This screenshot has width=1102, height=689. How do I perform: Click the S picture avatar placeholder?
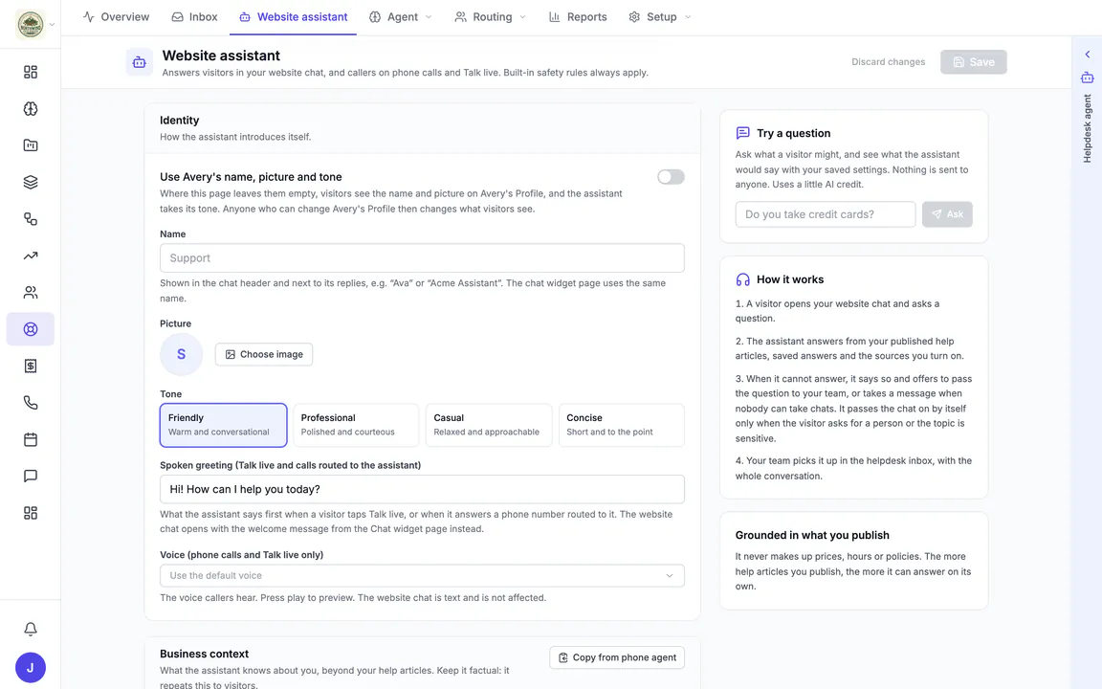pyautogui.click(x=182, y=354)
